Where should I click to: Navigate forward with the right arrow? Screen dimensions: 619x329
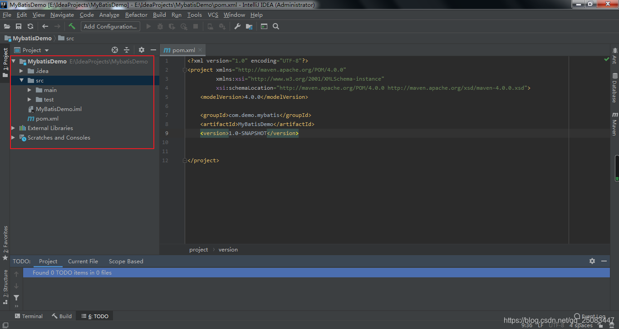tap(57, 26)
